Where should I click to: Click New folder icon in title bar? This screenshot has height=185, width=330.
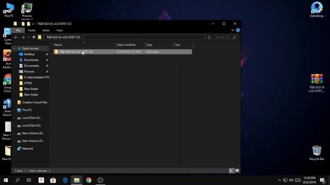(28, 24)
